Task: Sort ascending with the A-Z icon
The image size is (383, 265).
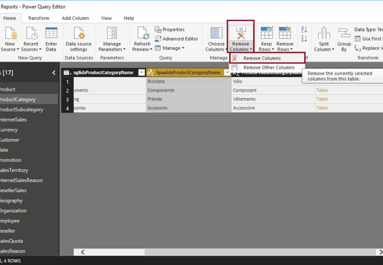Action: pos(304,30)
